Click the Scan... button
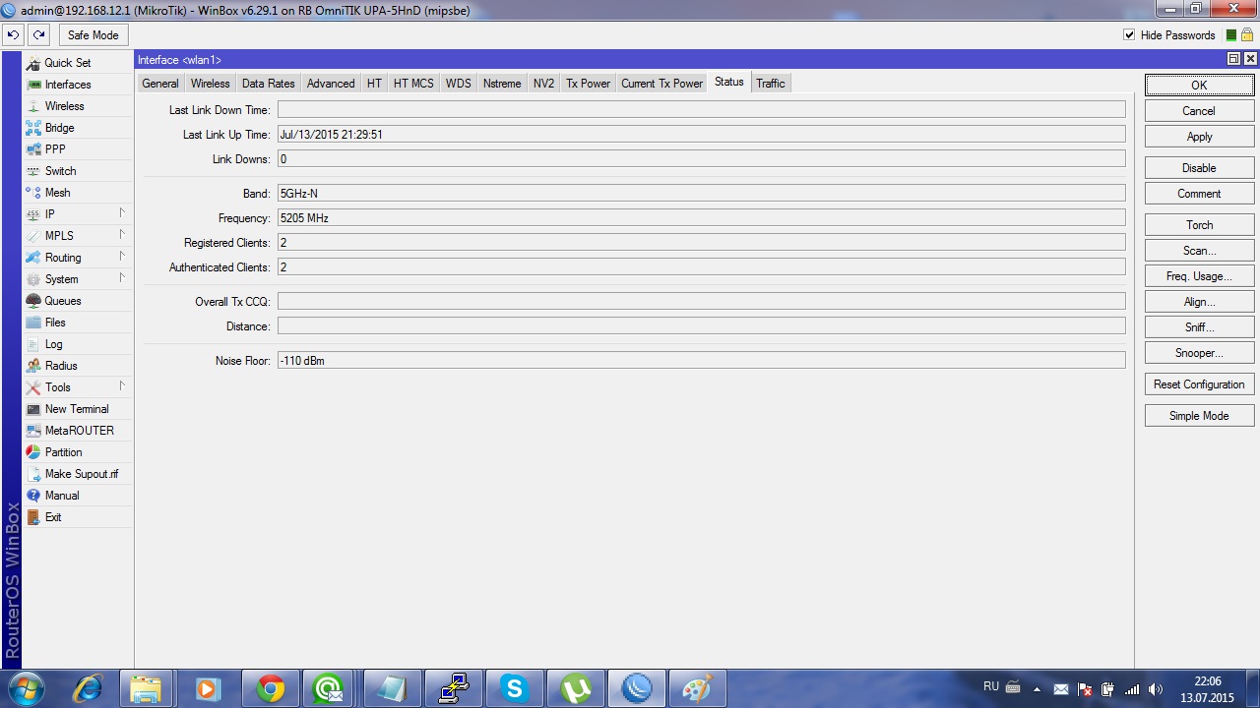Screen dimensions: 1260x708 tap(1199, 251)
